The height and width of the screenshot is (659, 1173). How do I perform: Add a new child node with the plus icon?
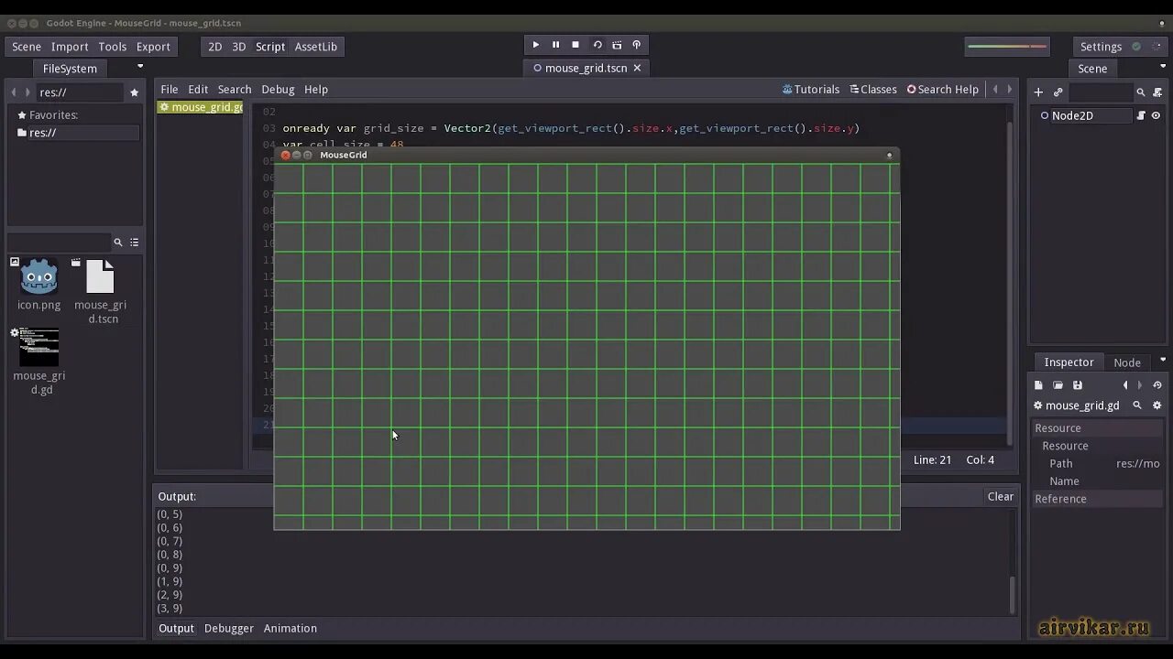[1037, 92]
